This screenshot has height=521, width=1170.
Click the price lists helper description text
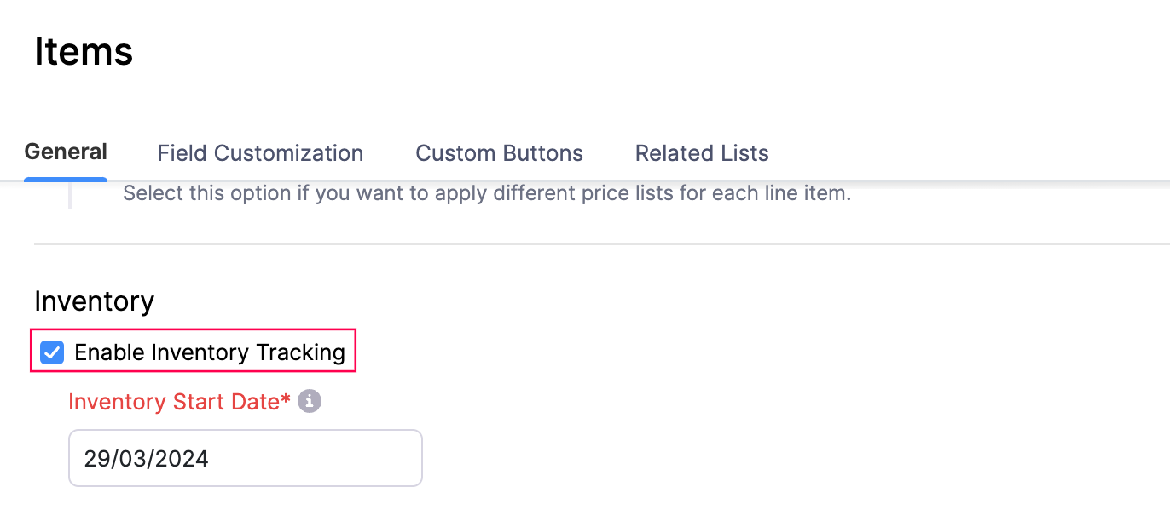pos(487,193)
